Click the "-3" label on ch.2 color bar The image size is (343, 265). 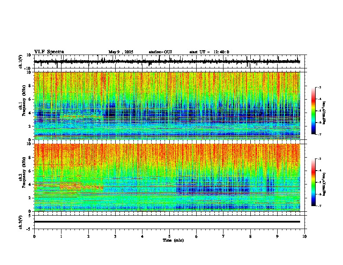tap(320, 159)
